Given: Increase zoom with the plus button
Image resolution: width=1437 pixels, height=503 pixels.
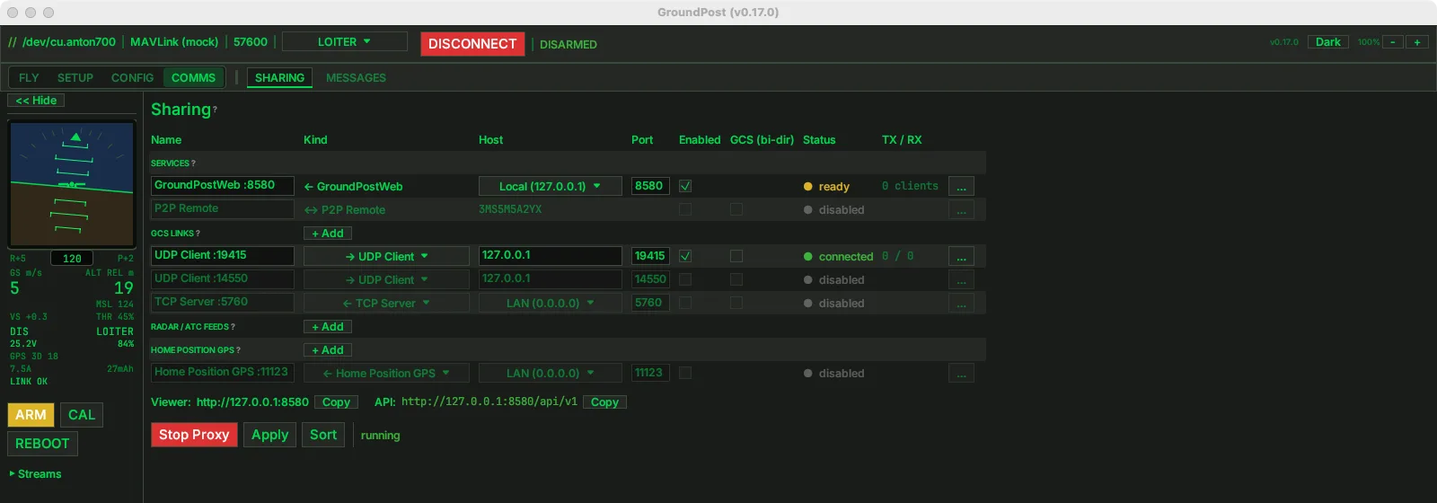Looking at the screenshot, I should click(x=1417, y=42).
